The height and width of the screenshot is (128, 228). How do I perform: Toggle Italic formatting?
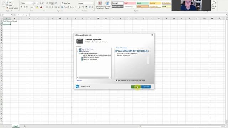pyautogui.click(x=25, y=7)
